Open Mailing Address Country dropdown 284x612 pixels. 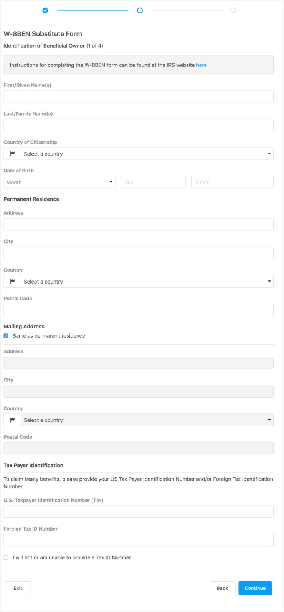click(x=147, y=420)
